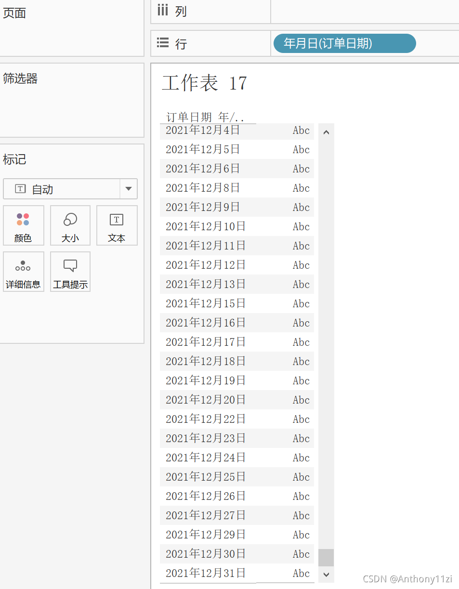Select the 大小 (Size) mark property icon
This screenshot has height=589, width=459.
[70, 225]
